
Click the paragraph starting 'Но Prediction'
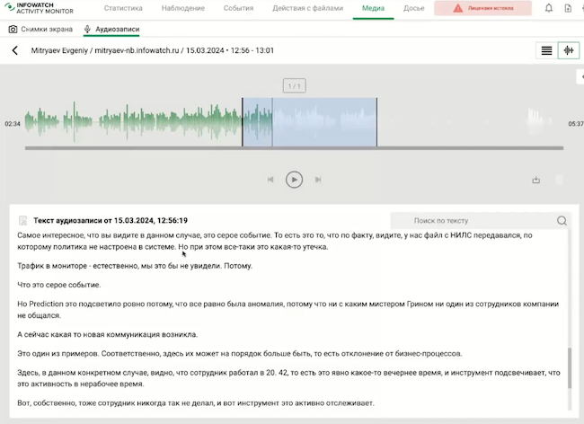coord(288,309)
